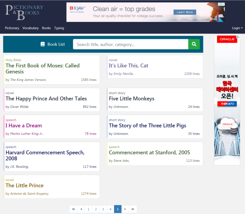The width and height of the screenshot is (245, 214).
Task: Open Five Little Monkeys story
Action: [x=132, y=99]
